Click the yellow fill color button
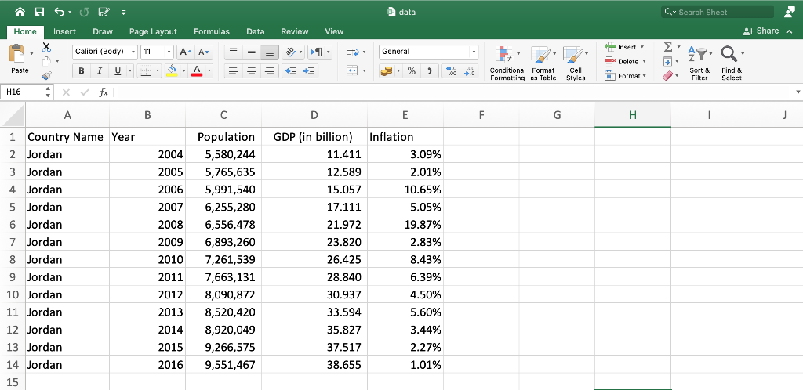 [172, 71]
